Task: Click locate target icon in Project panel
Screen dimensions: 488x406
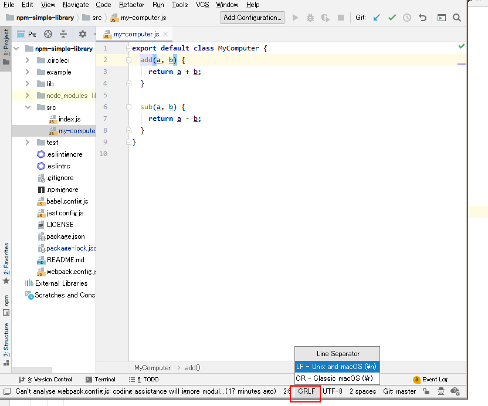Action: pyautogui.click(x=48, y=34)
